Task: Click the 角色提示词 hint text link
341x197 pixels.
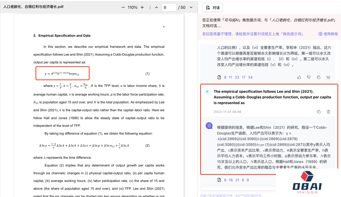Action: [292, 34]
